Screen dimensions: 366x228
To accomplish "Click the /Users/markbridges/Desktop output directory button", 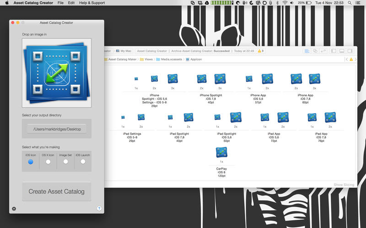I will pos(57,129).
